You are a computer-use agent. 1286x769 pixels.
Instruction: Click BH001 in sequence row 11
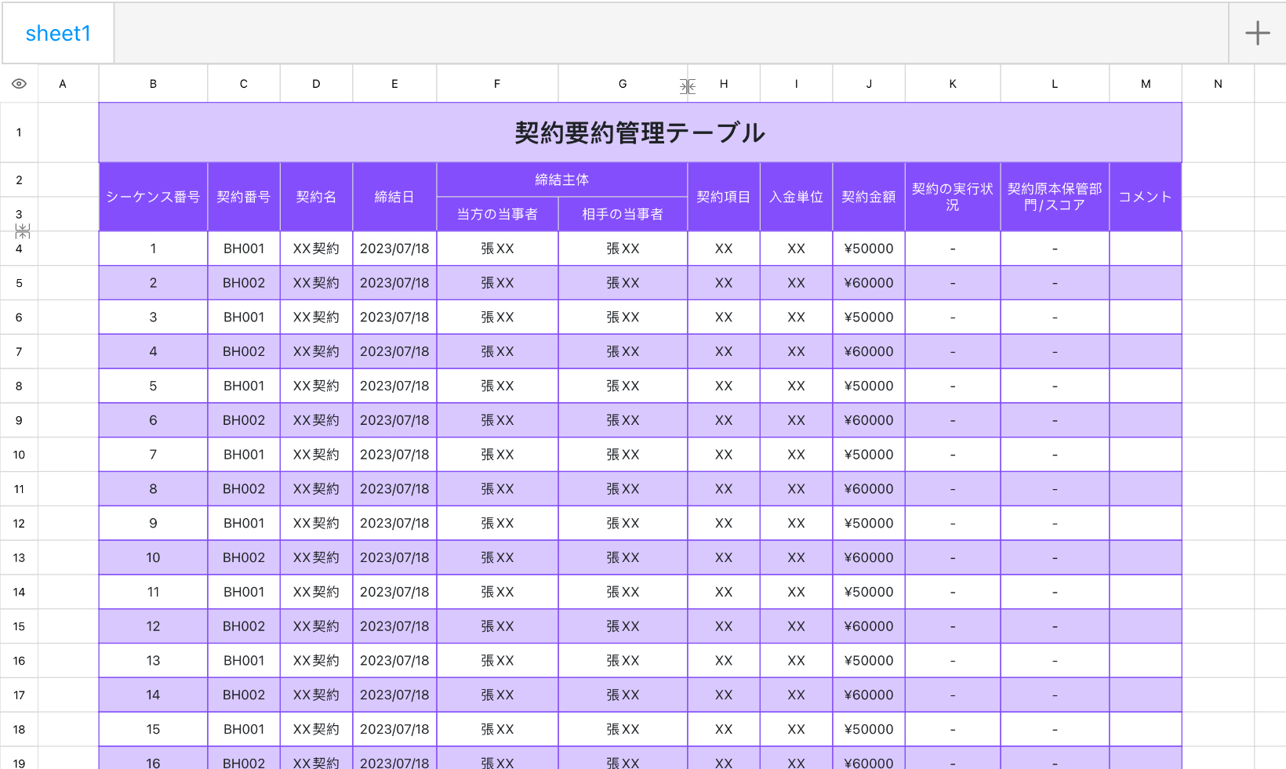click(244, 592)
